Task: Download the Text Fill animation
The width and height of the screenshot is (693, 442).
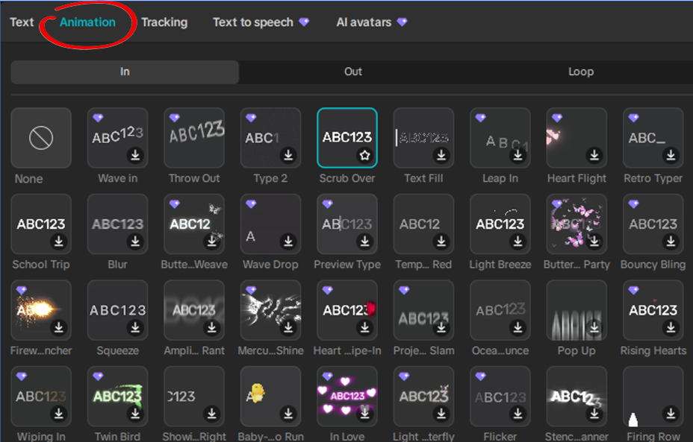Action: (x=441, y=155)
